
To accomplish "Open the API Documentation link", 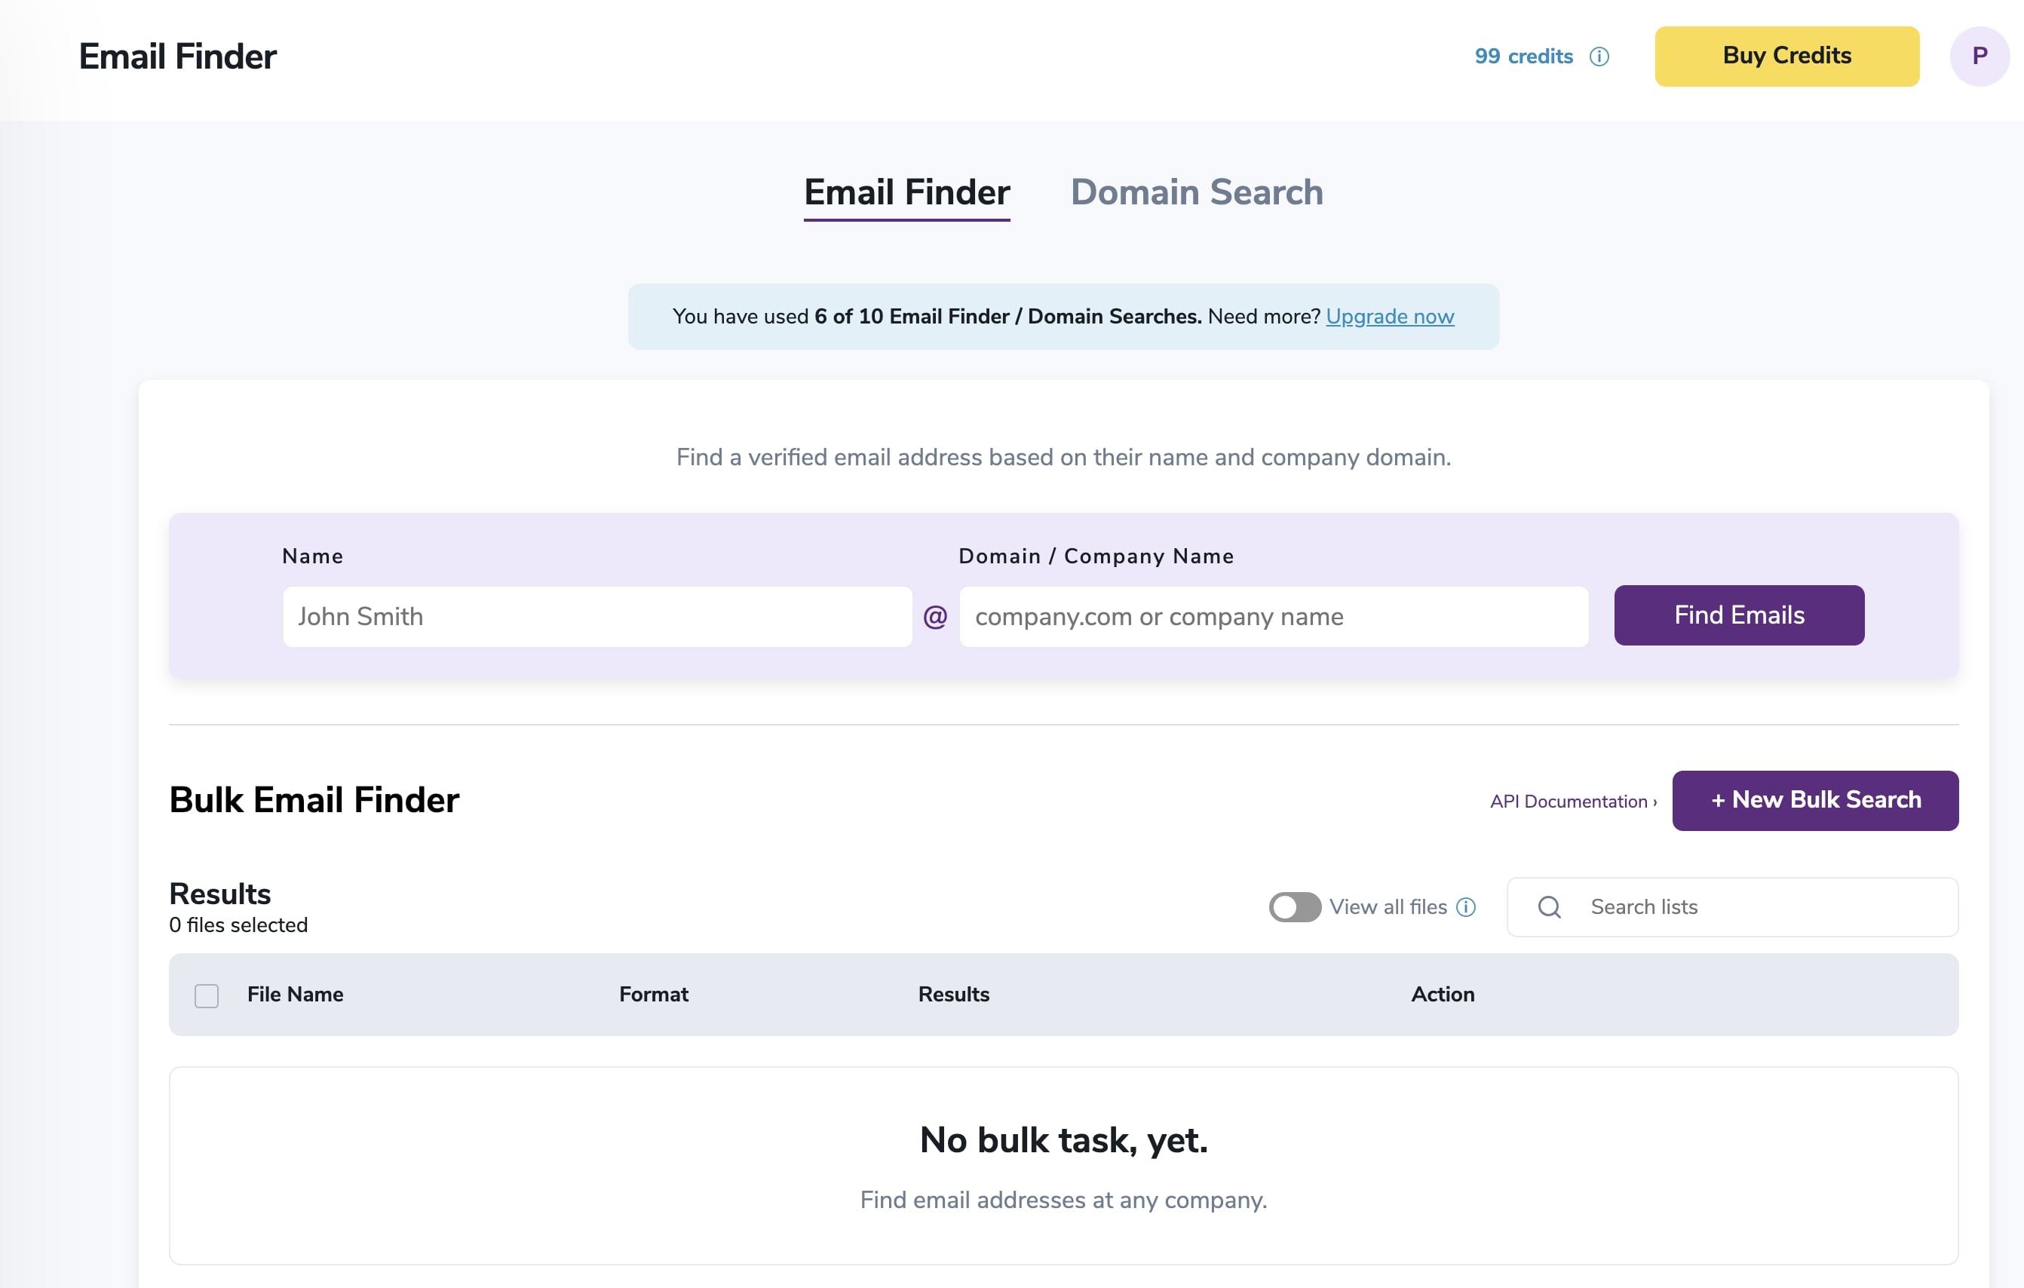I will click(1571, 801).
